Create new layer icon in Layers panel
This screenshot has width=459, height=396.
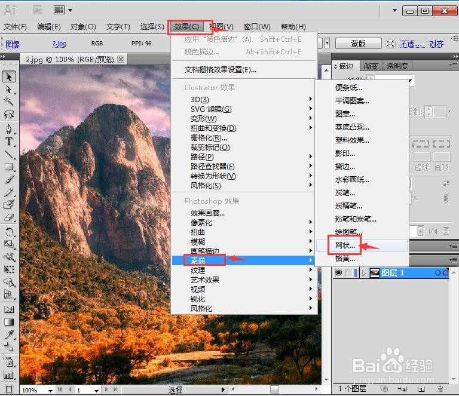click(x=421, y=389)
